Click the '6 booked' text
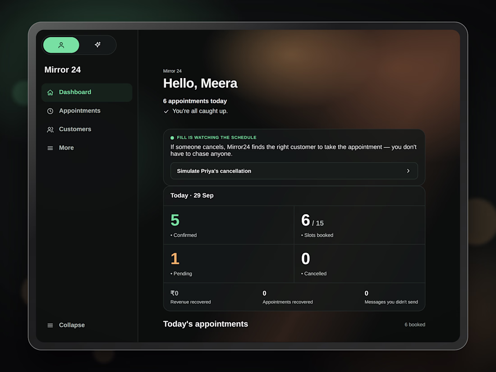 coord(415,325)
